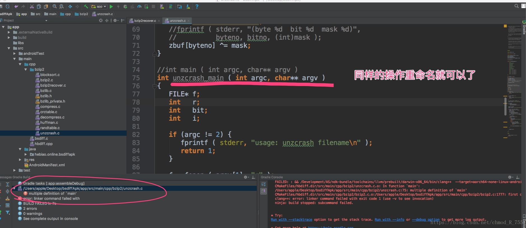Open bzlib_private.h in project tree
Viewport: 526px width, 228px height.
[50, 101]
